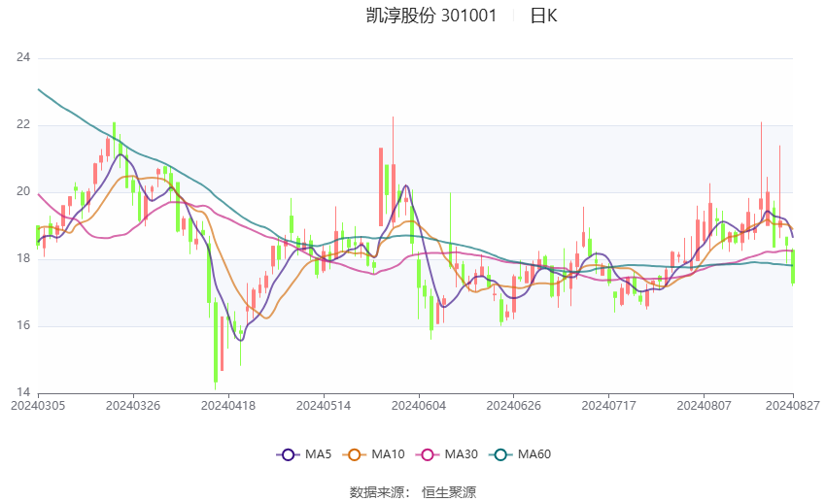The height and width of the screenshot is (502, 826).
Task: Click the 20240604 date axis label
Action: [419, 406]
